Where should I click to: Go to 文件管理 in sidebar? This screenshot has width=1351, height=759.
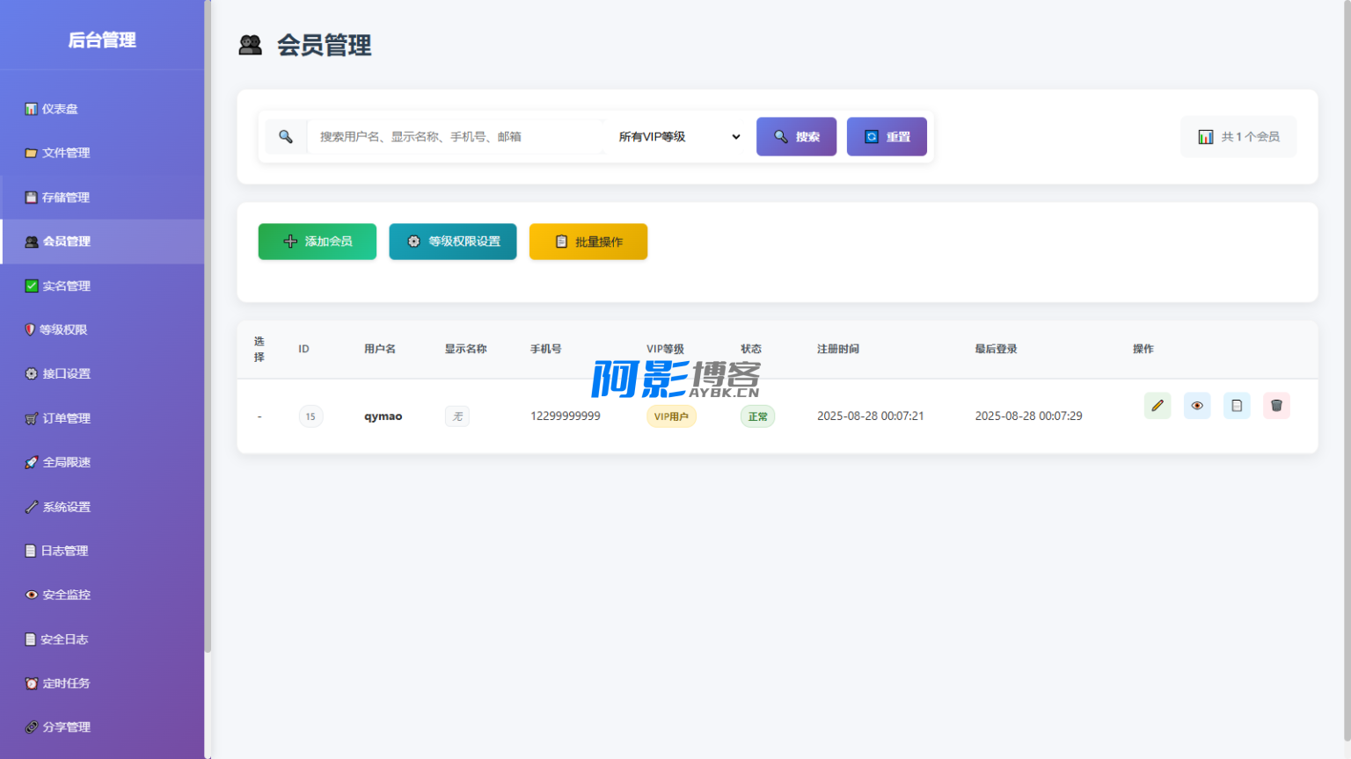66,153
